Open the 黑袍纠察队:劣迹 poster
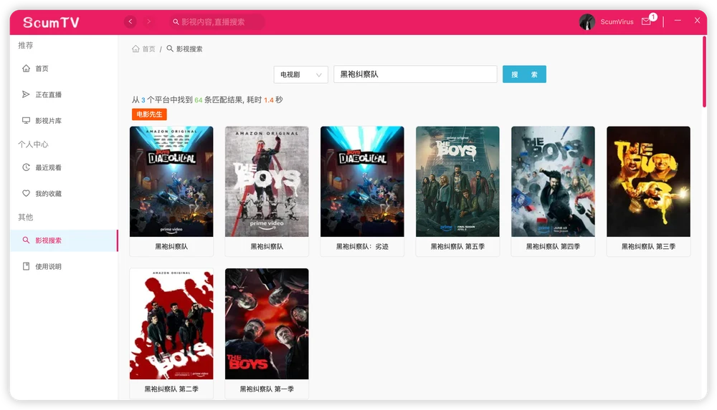 (362, 182)
